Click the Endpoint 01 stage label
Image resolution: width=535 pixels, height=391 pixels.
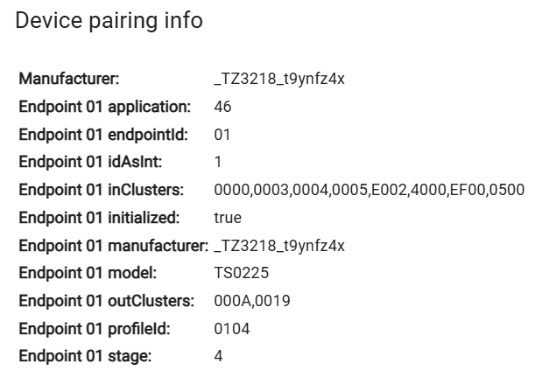click(86, 357)
